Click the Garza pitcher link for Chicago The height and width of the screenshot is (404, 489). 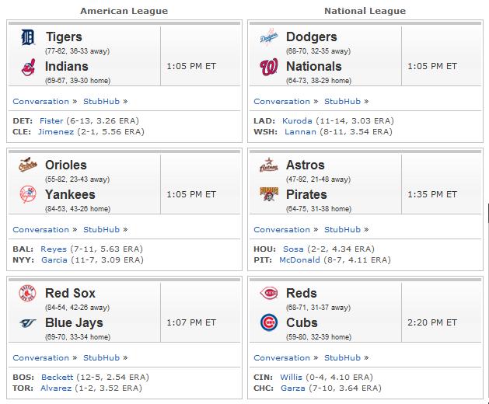tap(293, 388)
